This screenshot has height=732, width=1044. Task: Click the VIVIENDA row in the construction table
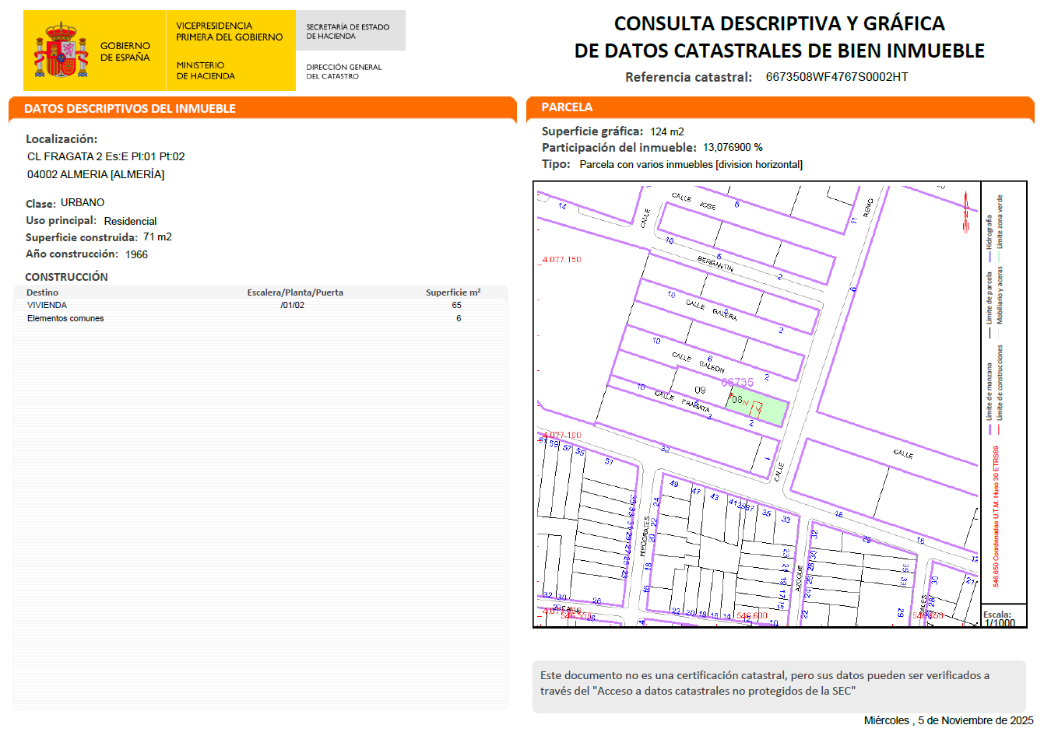coord(47,305)
